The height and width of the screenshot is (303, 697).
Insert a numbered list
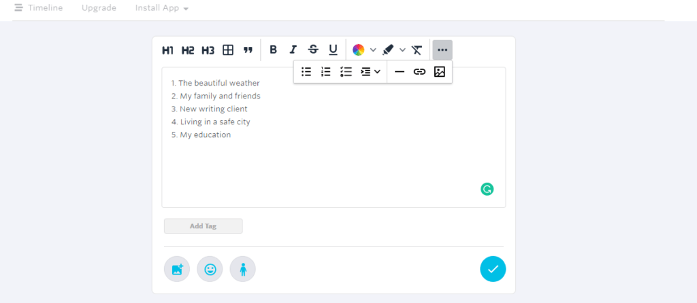click(326, 72)
